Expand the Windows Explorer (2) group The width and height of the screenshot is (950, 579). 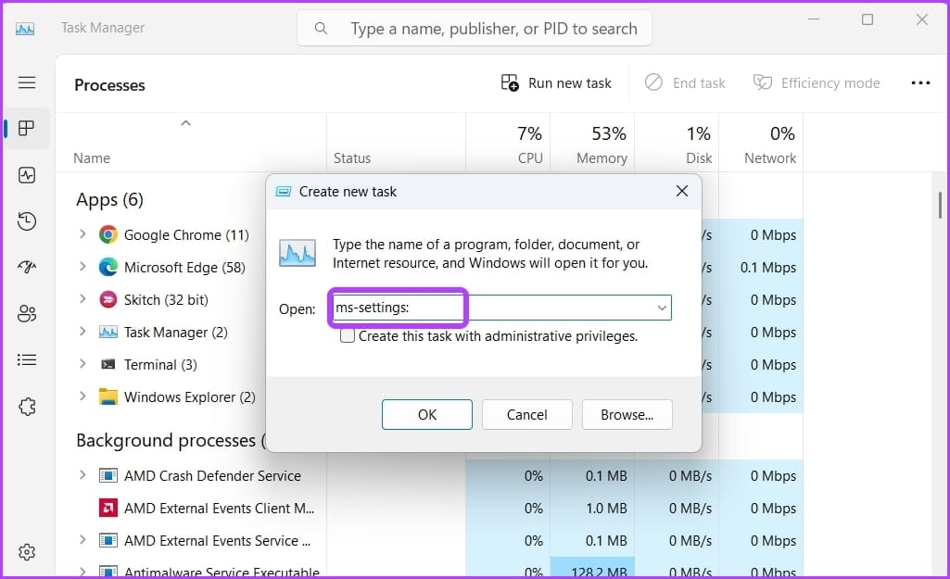tap(83, 396)
